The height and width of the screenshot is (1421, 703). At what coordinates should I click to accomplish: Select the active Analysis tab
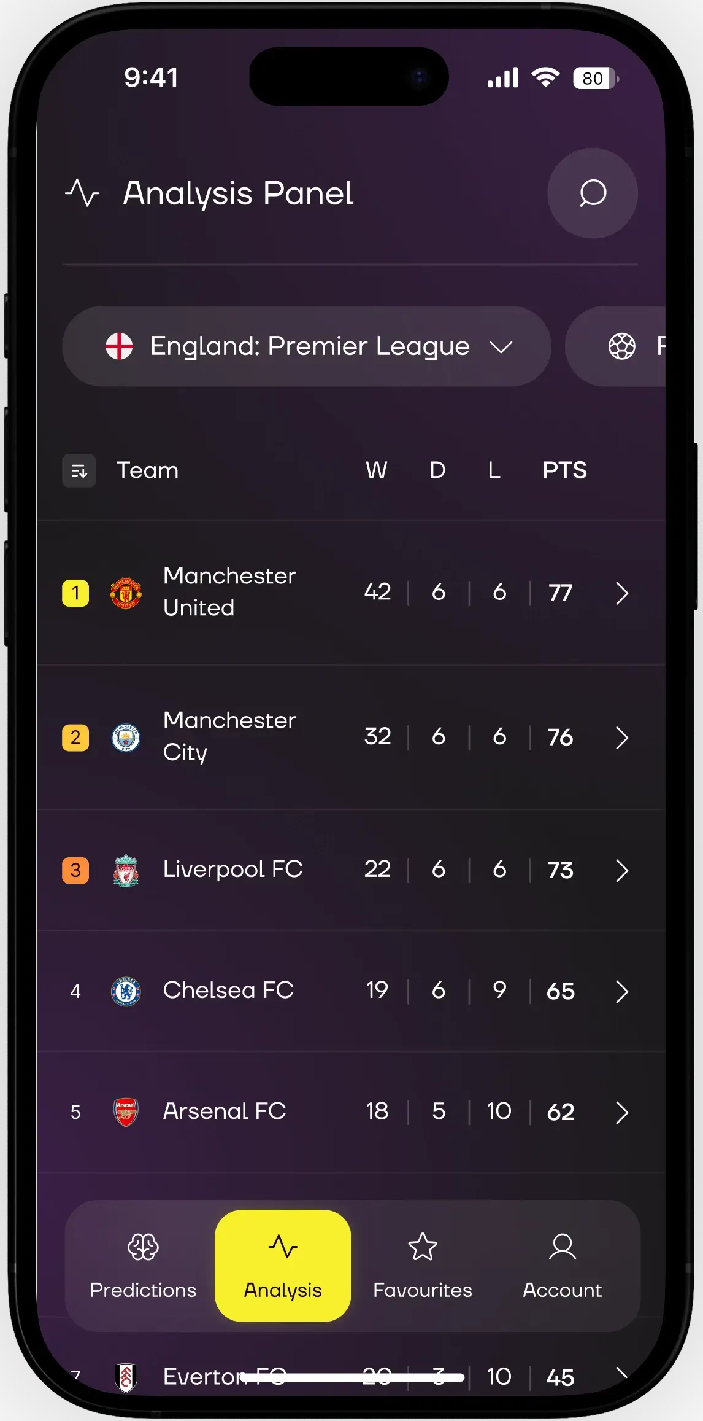[283, 1266]
